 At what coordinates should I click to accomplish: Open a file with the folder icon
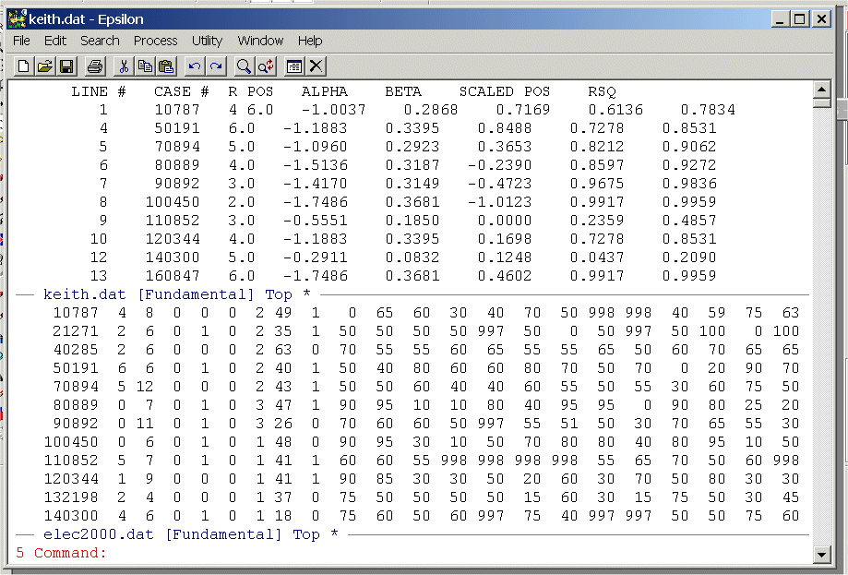coord(44,66)
